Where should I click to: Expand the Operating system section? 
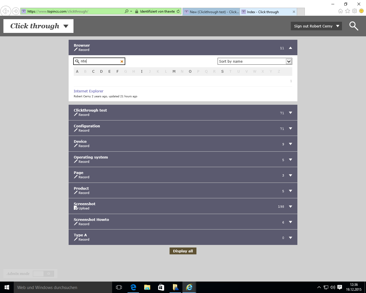coord(290,160)
